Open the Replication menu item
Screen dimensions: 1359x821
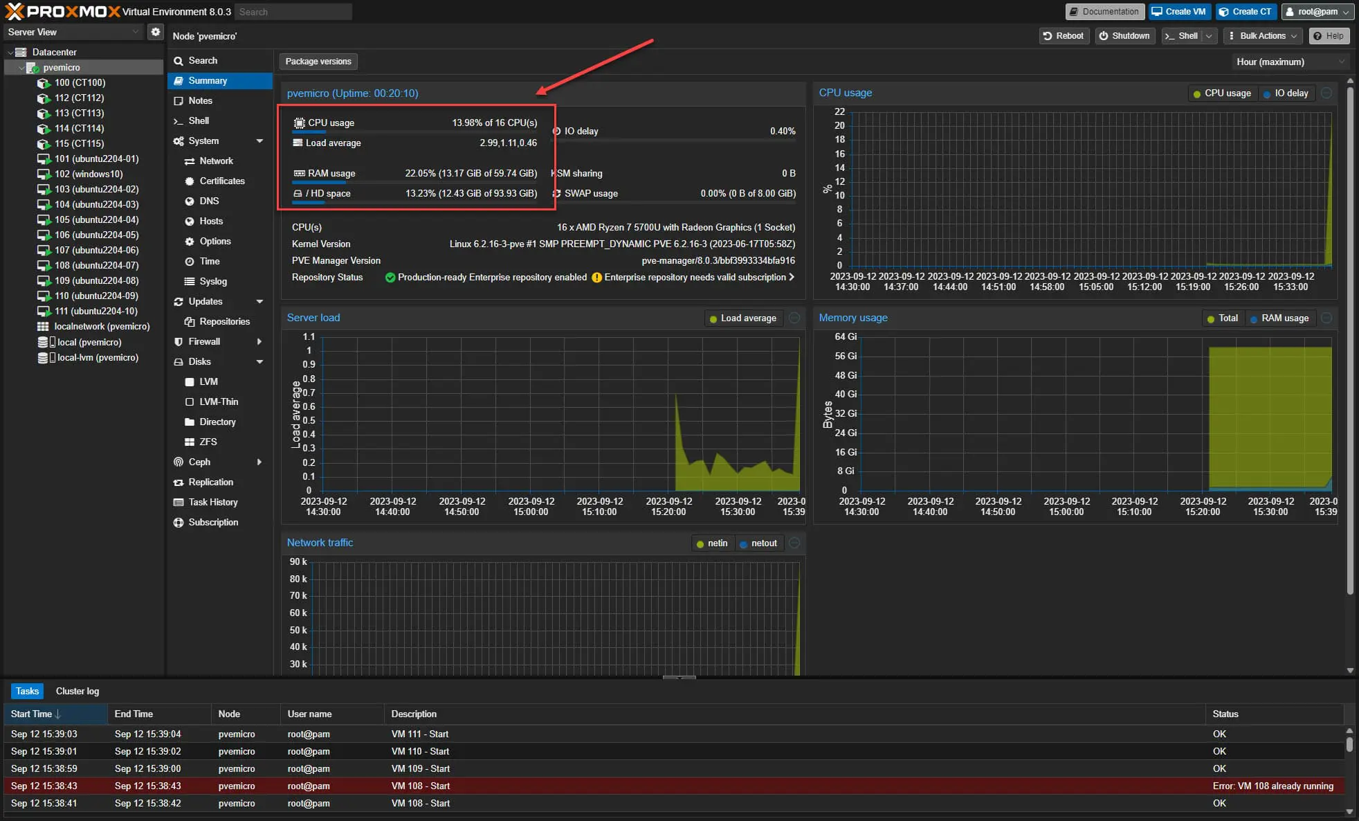click(x=210, y=482)
